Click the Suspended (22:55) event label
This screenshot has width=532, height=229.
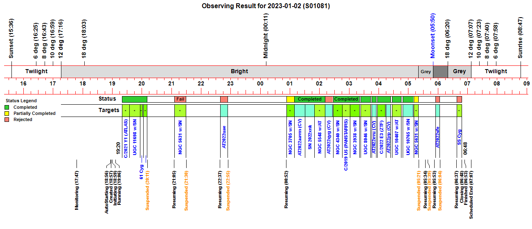(228, 190)
